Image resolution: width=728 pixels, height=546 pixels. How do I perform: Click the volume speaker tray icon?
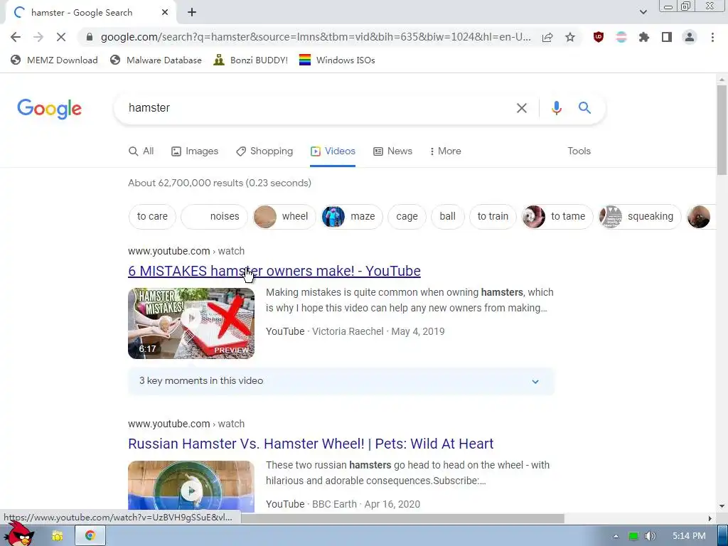(x=651, y=536)
